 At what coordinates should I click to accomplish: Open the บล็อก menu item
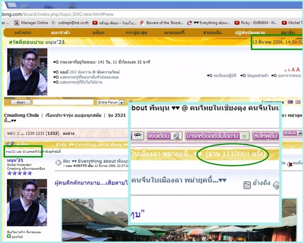(x=98, y=33)
